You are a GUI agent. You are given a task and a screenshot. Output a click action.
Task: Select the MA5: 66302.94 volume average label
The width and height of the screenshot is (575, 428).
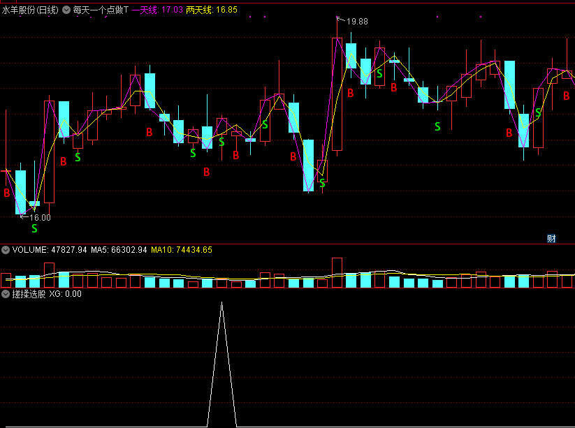pyautogui.click(x=119, y=250)
